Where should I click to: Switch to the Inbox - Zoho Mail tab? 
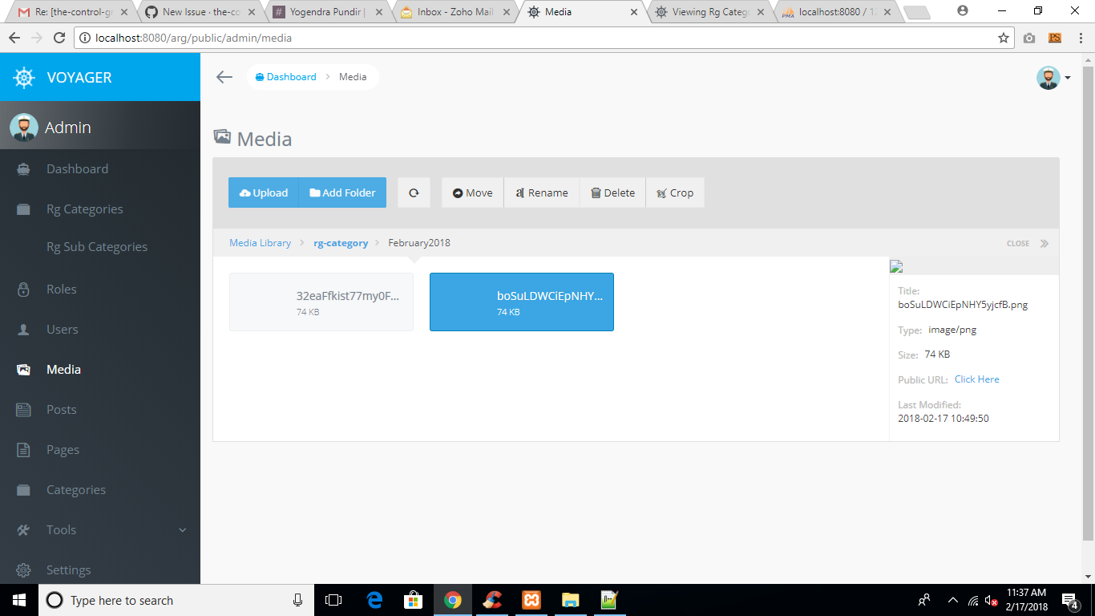point(453,12)
